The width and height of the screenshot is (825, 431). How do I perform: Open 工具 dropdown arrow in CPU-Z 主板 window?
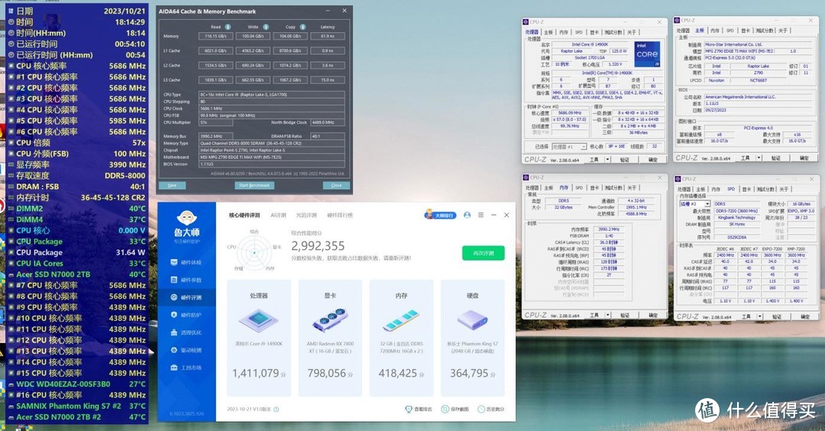(759, 158)
